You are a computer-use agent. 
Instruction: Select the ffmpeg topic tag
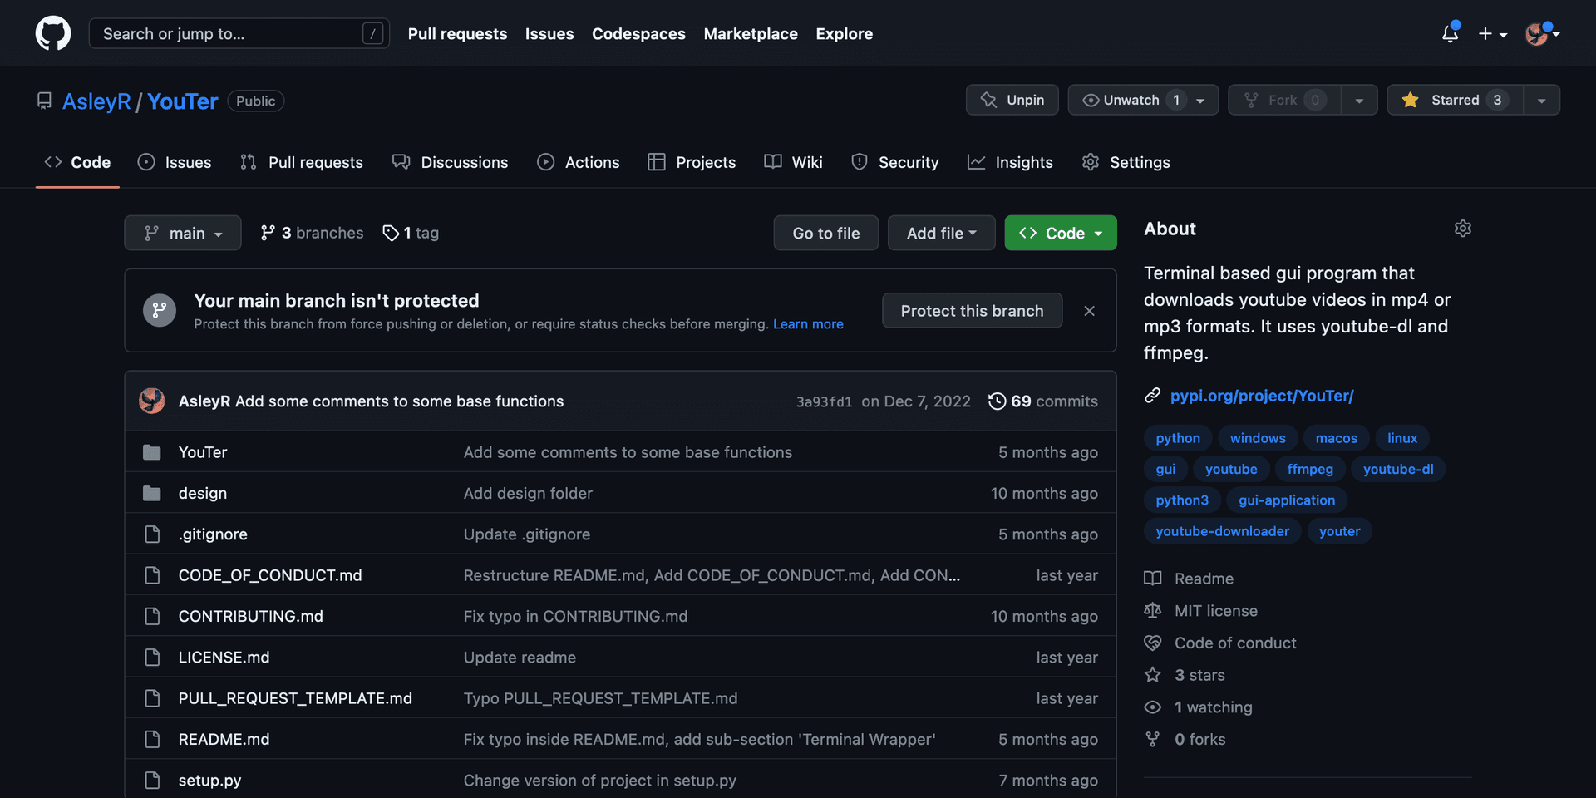tap(1310, 469)
